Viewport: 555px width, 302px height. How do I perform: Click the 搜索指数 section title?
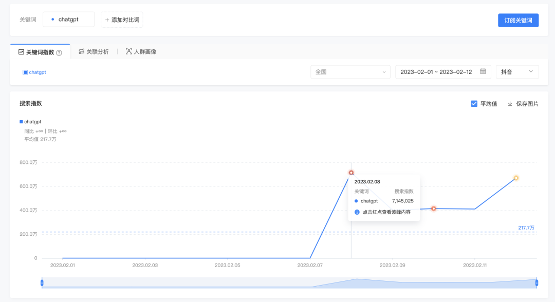click(31, 103)
